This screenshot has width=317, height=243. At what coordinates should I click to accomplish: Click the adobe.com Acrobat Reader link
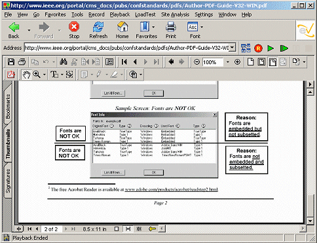pos(172,189)
